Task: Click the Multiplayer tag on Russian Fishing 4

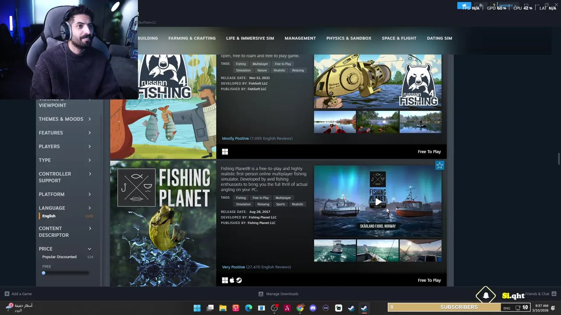Action: click(260, 64)
